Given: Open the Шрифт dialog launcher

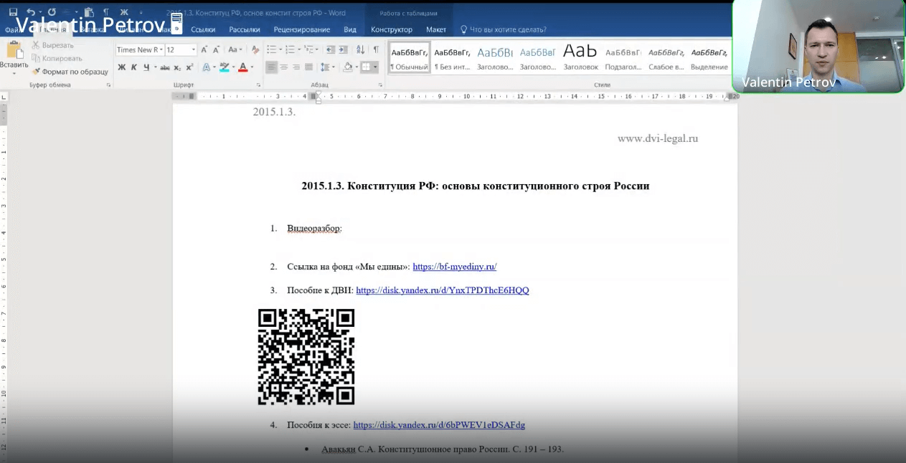Looking at the screenshot, I should [258, 85].
